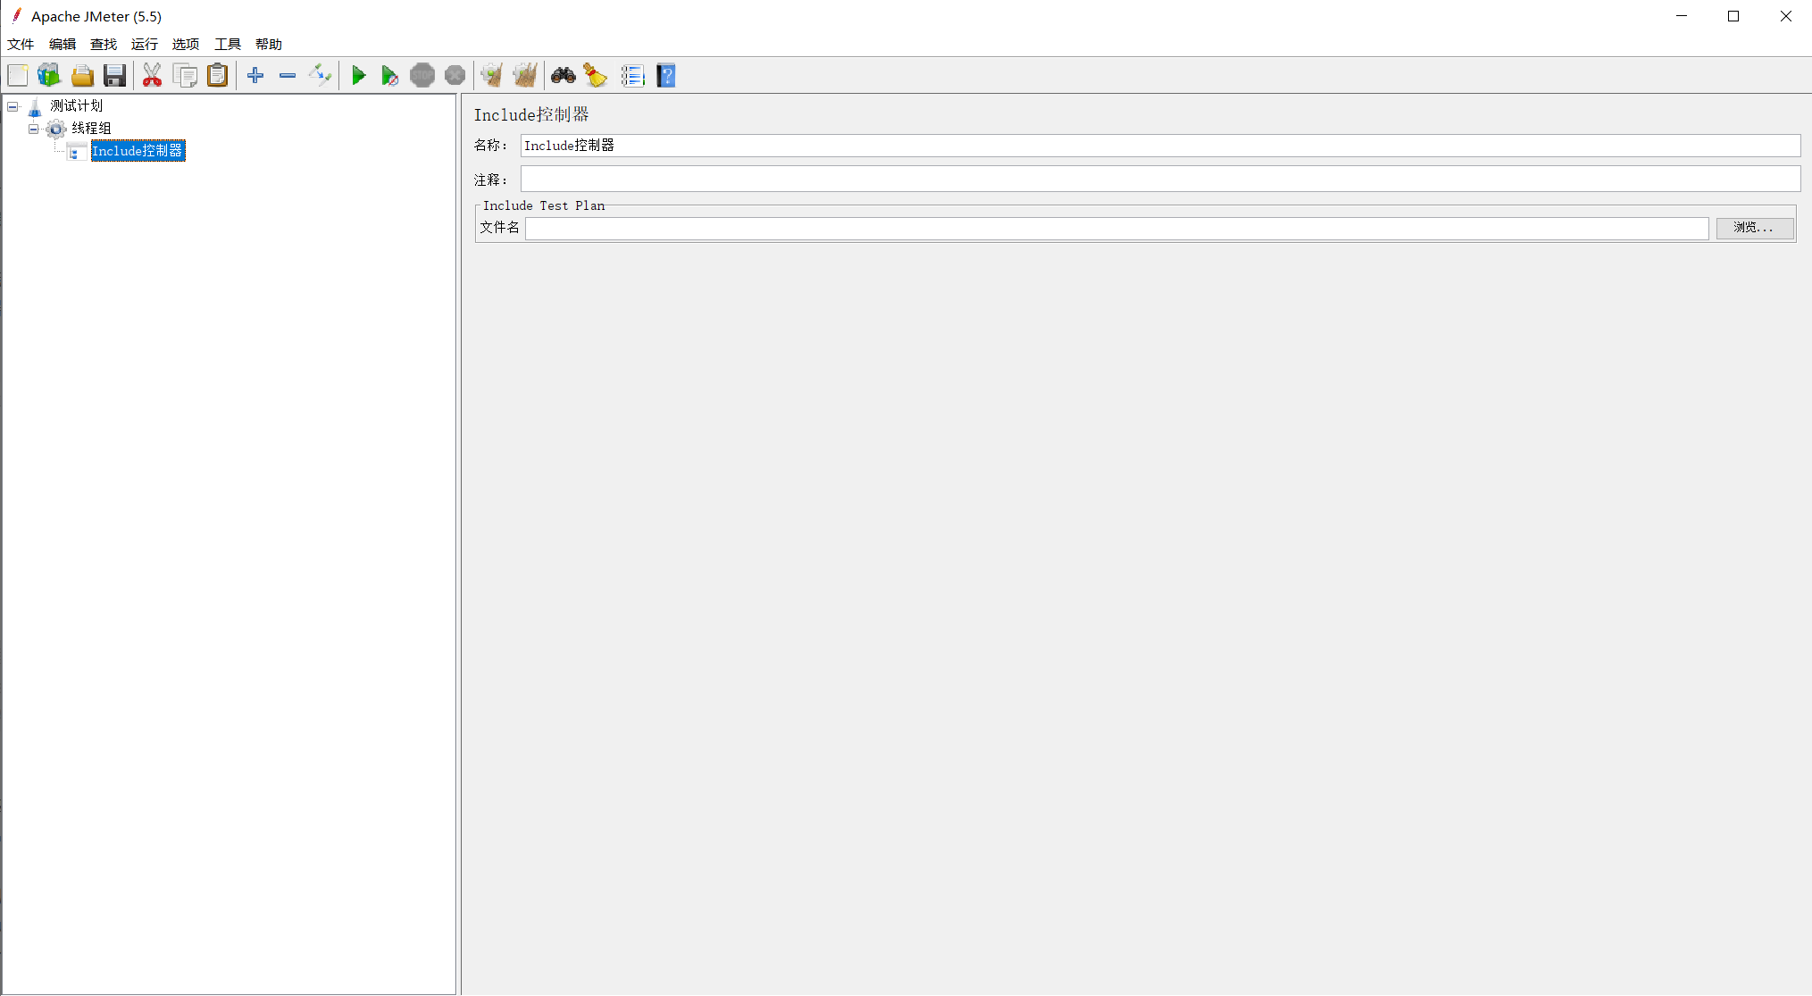Click the Clear All brooms icon
Screen dimensions: 1812x996
(525, 76)
